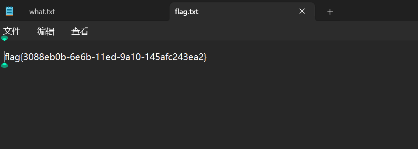Open the 查看 menu
418x149 pixels.
pyautogui.click(x=80, y=31)
